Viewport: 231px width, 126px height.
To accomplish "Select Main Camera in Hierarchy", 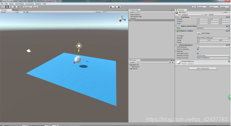I will tap(135, 15).
